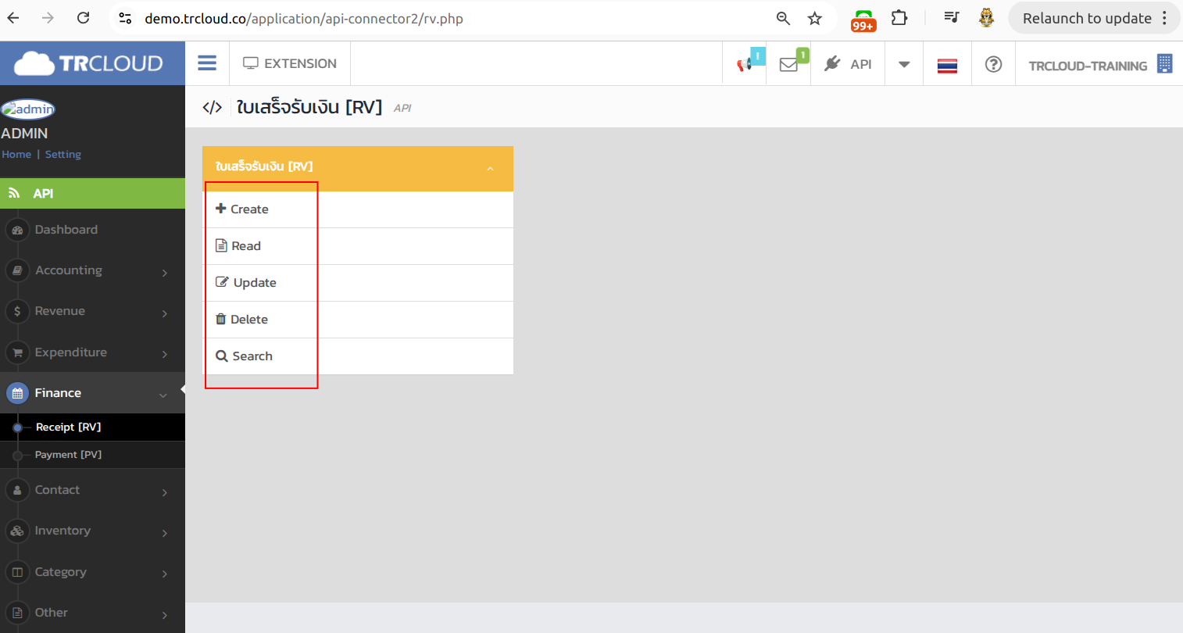1183x633 pixels.
Task: Expand the Revenue menu
Action: [92, 311]
